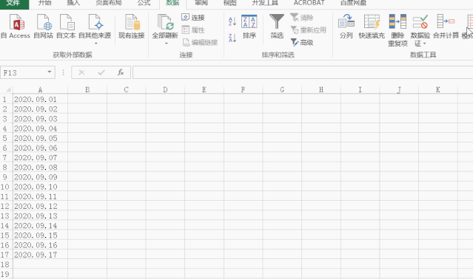473x279 pixels.
Task: Switch to the 开始 (Home) tab
Action: click(x=44, y=3)
